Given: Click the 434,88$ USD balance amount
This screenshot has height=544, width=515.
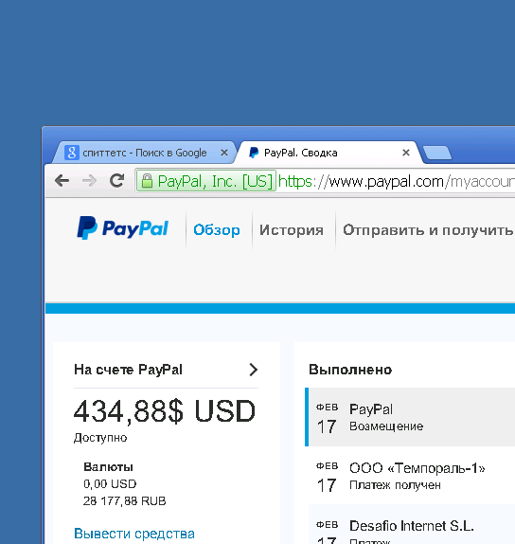Looking at the screenshot, I should pyautogui.click(x=165, y=411).
